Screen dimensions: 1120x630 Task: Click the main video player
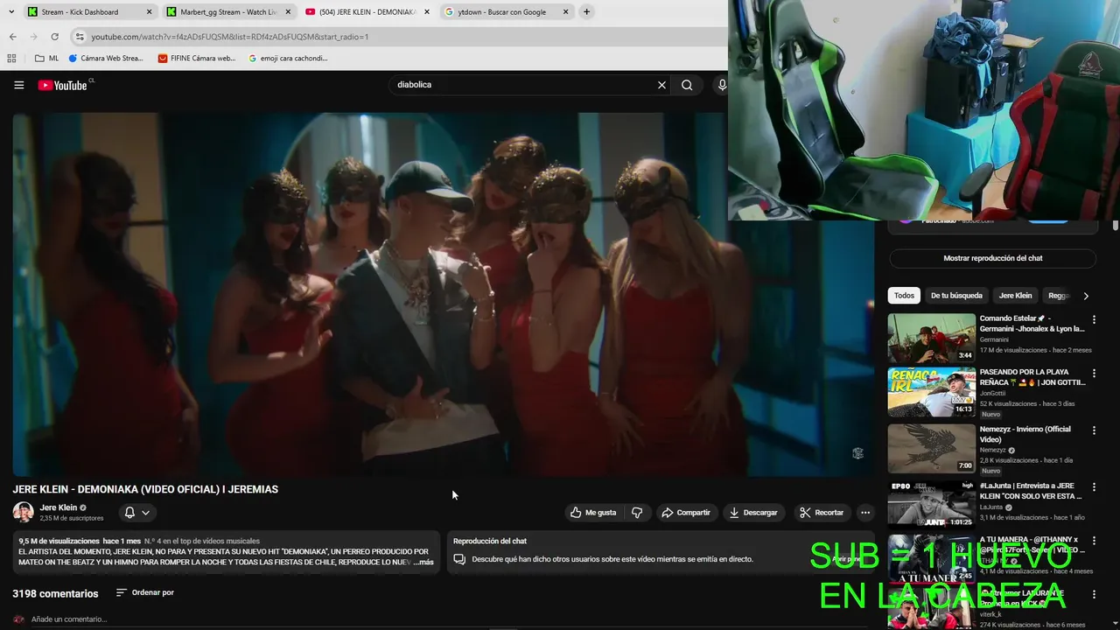click(x=443, y=294)
